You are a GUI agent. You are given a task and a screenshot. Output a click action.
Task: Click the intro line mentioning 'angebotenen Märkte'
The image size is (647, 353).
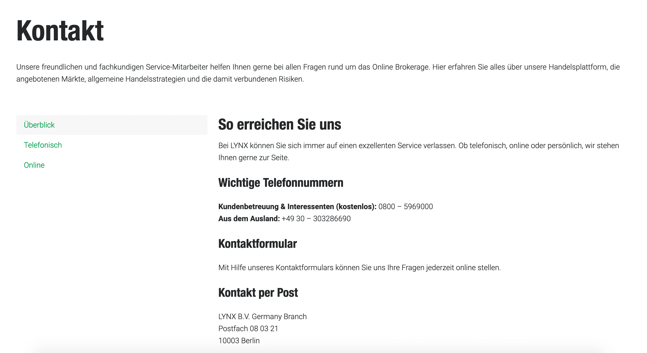point(160,79)
